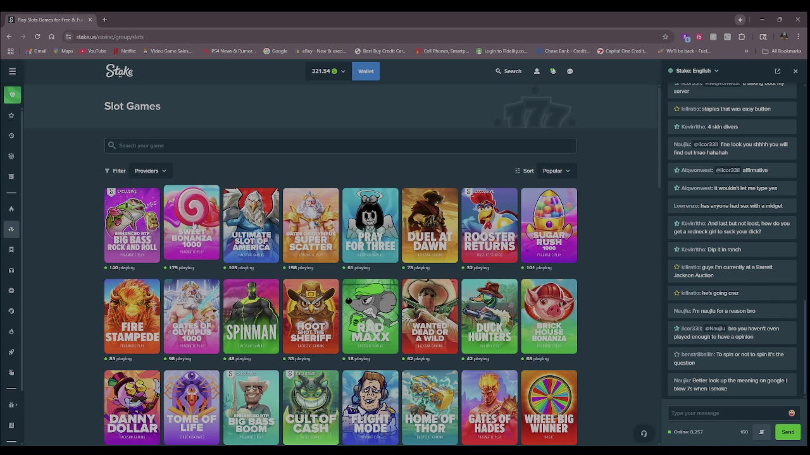
Task: Open the flame icon in sidebar
Action: 11,209
